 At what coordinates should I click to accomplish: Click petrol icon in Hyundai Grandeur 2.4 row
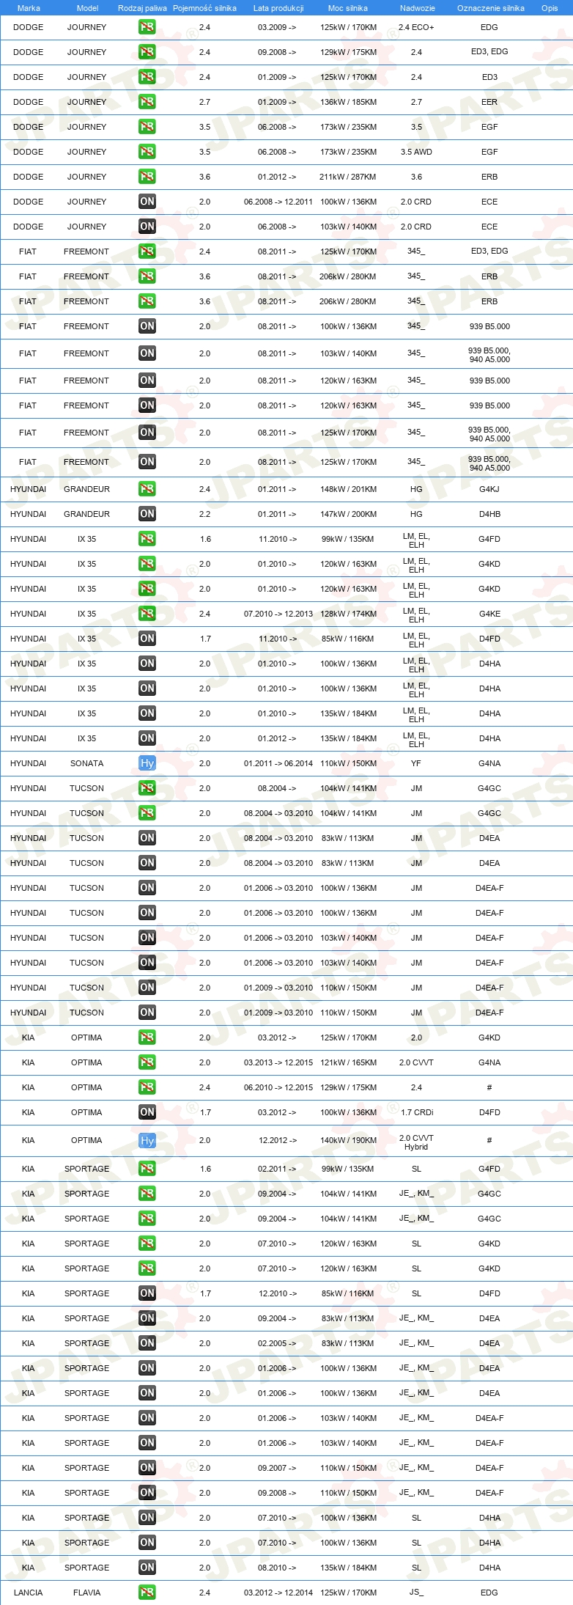[147, 489]
